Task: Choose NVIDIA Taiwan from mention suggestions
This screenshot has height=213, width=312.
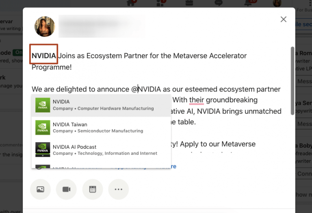Action: pyautogui.click(x=101, y=128)
